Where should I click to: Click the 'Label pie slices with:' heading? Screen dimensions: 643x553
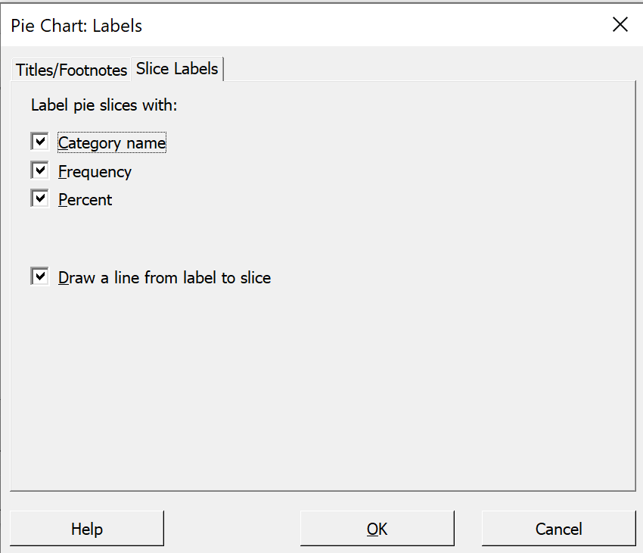(104, 105)
